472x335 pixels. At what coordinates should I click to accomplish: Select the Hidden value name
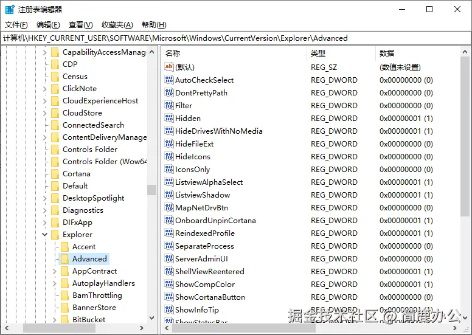pyautogui.click(x=188, y=119)
